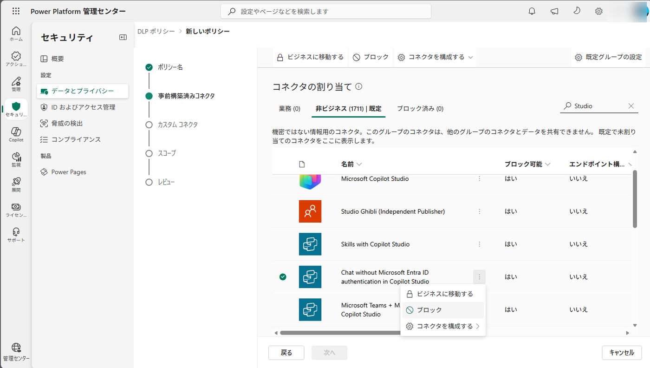
Task: Click Studio Ghibli connector icon
Action: pyautogui.click(x=310, y=211)
